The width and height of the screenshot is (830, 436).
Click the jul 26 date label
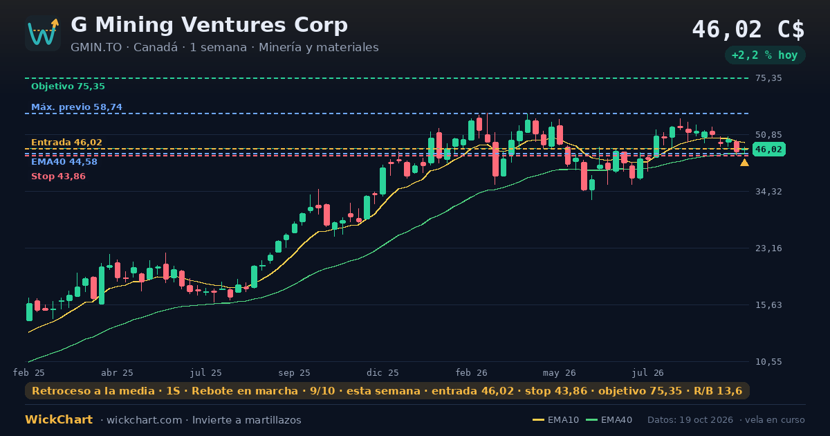(x=648, y=372)
